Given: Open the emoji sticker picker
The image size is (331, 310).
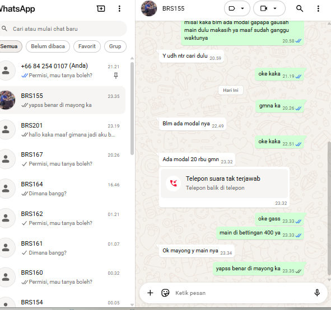Looking at the screenshot, I should coord(165,293).
